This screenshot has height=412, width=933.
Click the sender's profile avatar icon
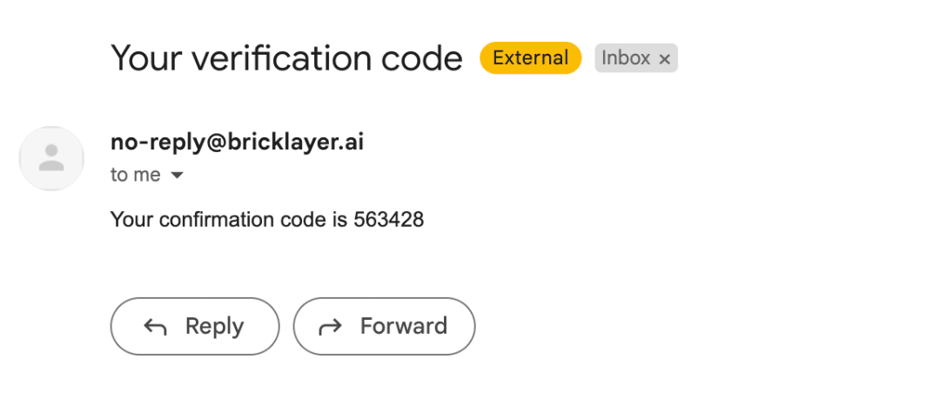(51, 158)
